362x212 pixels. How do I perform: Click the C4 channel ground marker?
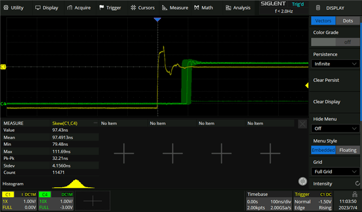coord(3,104)
